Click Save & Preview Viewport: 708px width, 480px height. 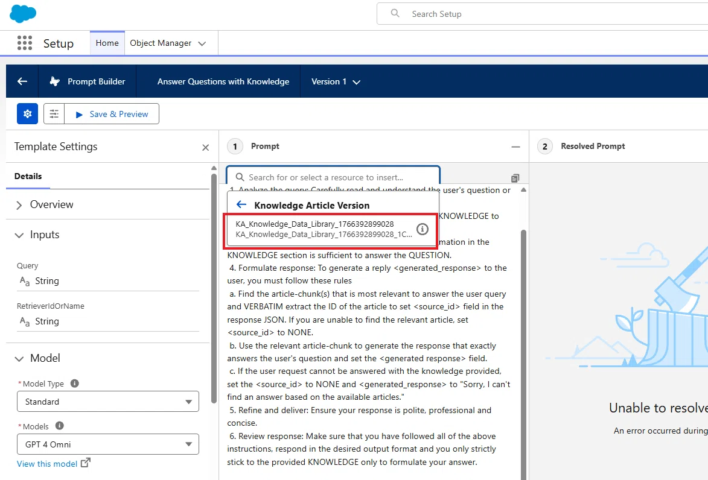(112, 114)
